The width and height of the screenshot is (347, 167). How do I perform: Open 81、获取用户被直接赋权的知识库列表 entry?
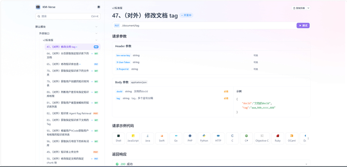pos(72,105)
